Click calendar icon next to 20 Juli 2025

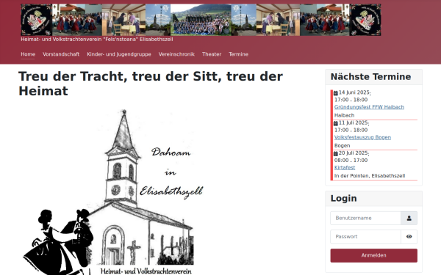(x=336, y=153)
